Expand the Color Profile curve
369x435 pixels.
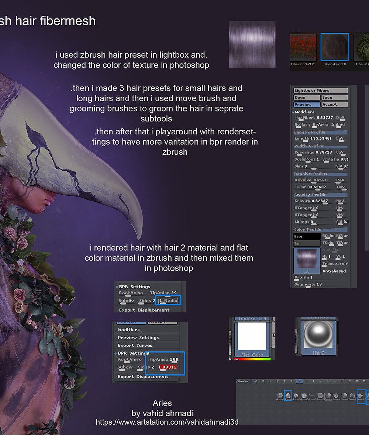pos(321,229)
